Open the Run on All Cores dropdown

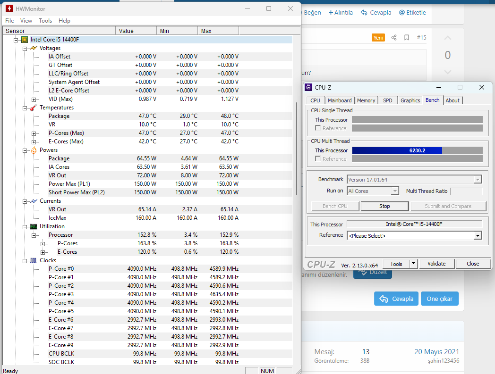tap(394, 191)
